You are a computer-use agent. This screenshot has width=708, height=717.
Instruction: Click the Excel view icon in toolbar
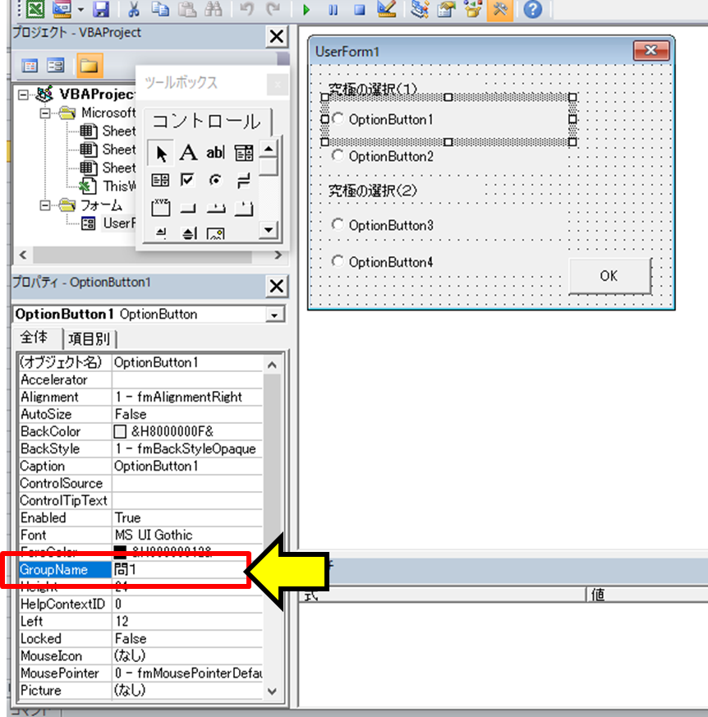click(x=35, y=9)
